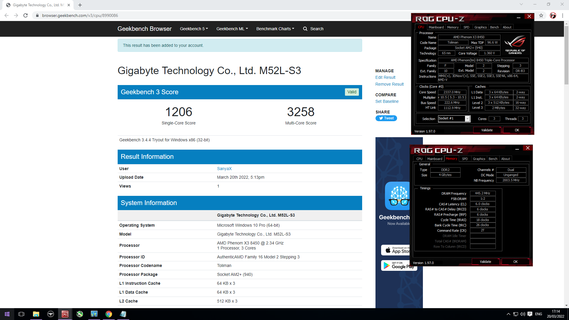
Task: Open the network icon in system tray
Action: 516,314
